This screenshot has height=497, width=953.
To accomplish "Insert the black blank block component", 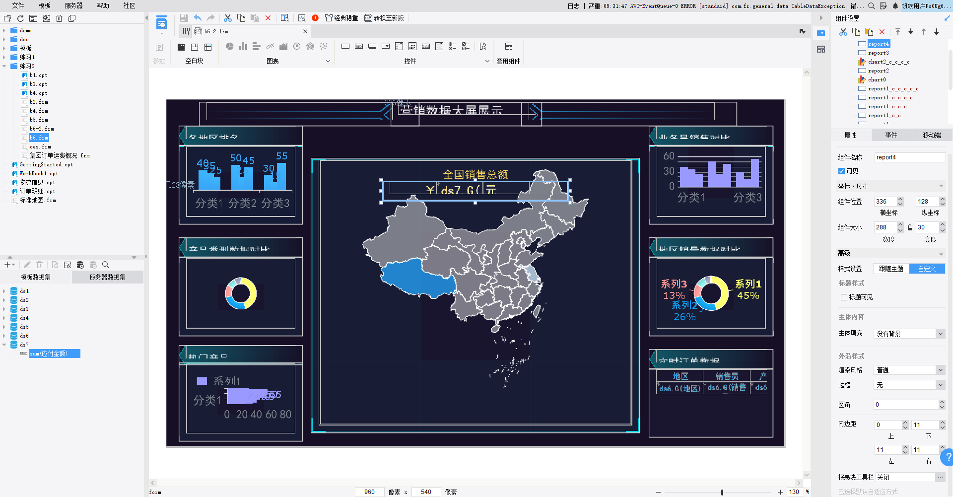I will tap(181, 47).
